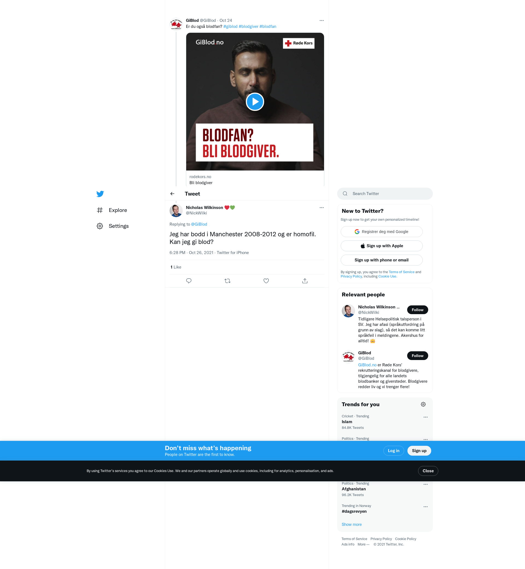Click Sign up with Apple

pyautogui.click(x=381, y=246)
